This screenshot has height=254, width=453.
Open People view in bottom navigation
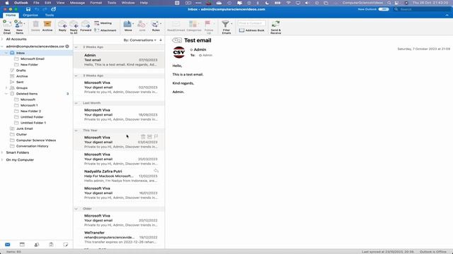click(x=36, y=245)
